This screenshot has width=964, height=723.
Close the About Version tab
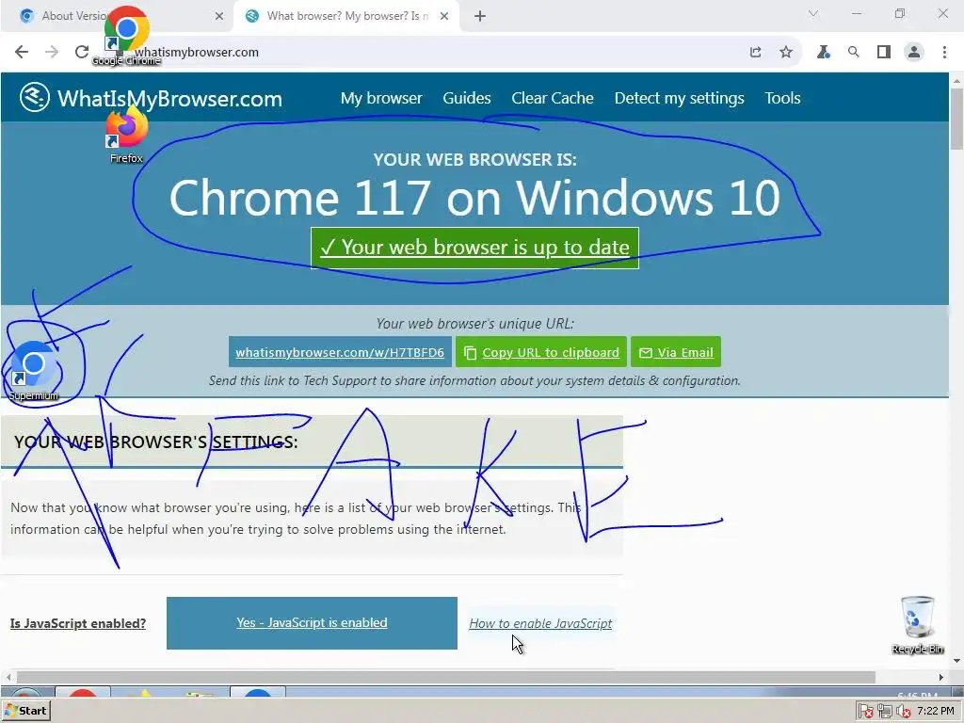tap(218, 16)
